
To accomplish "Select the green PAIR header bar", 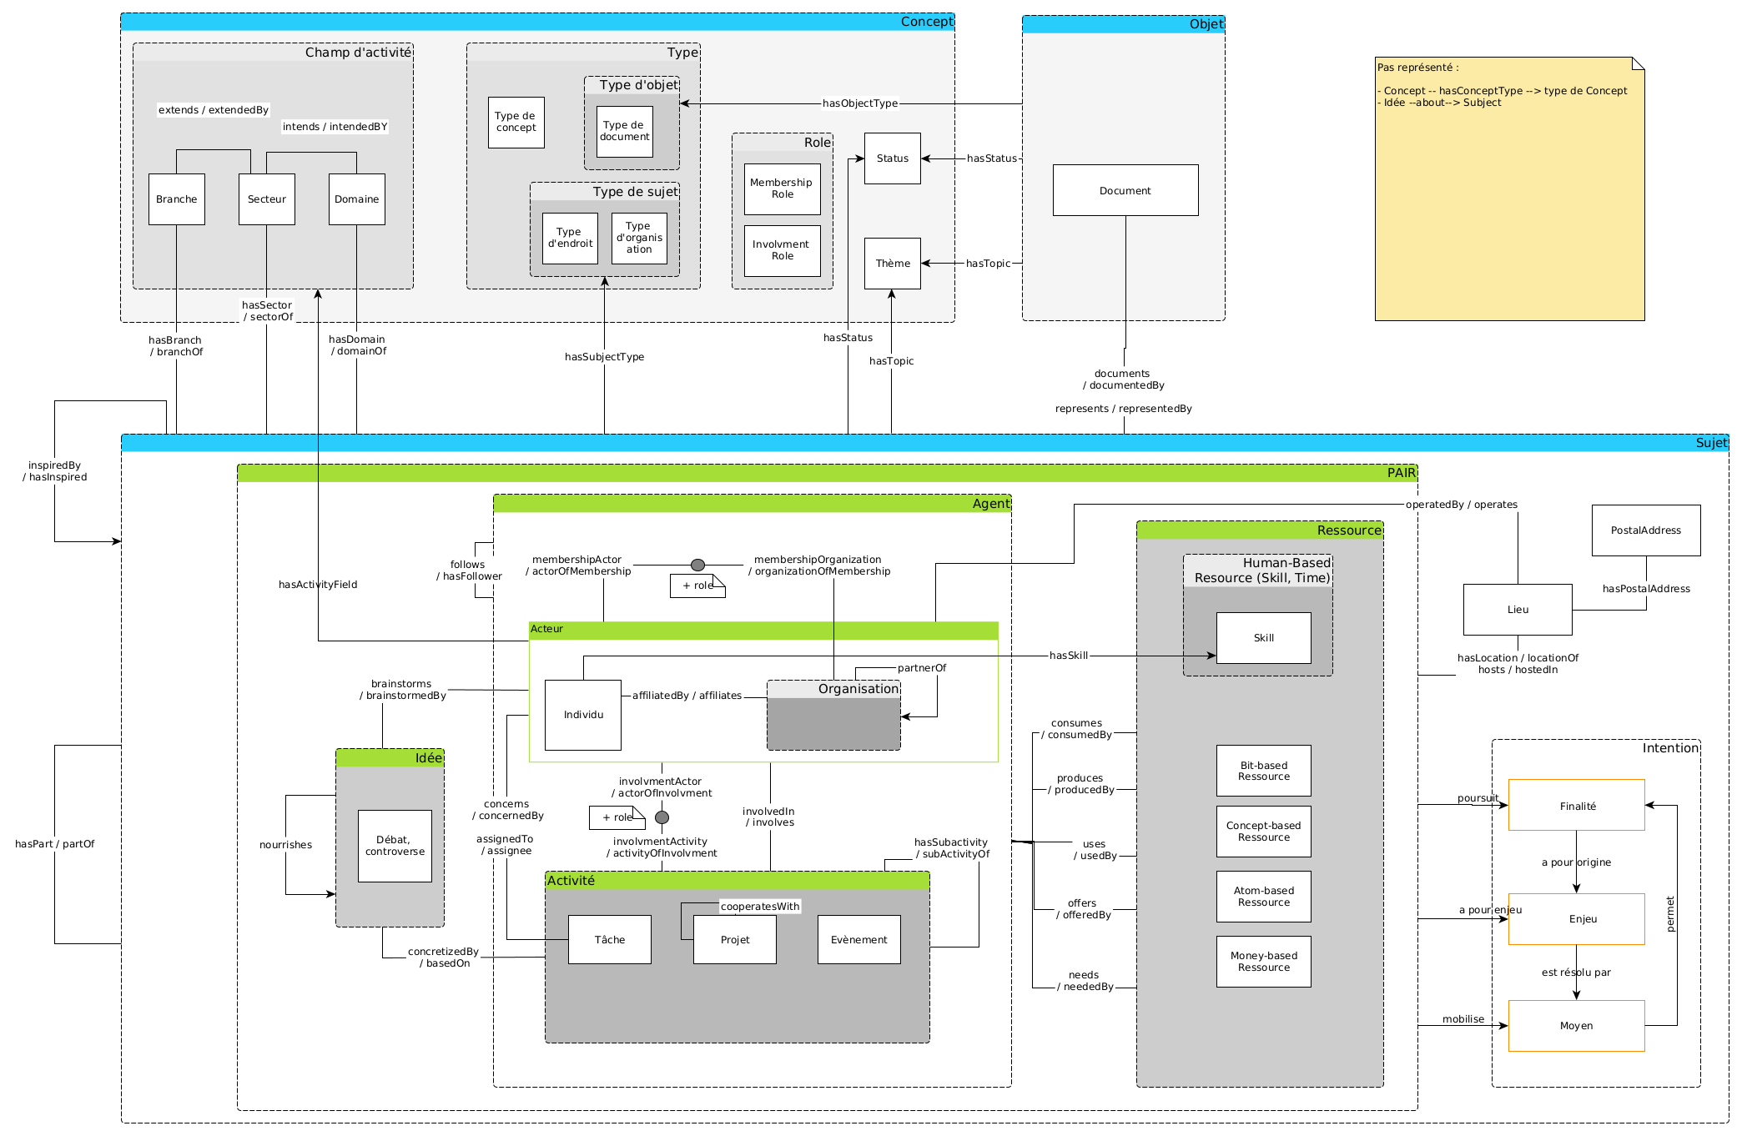I will [826, 473].
